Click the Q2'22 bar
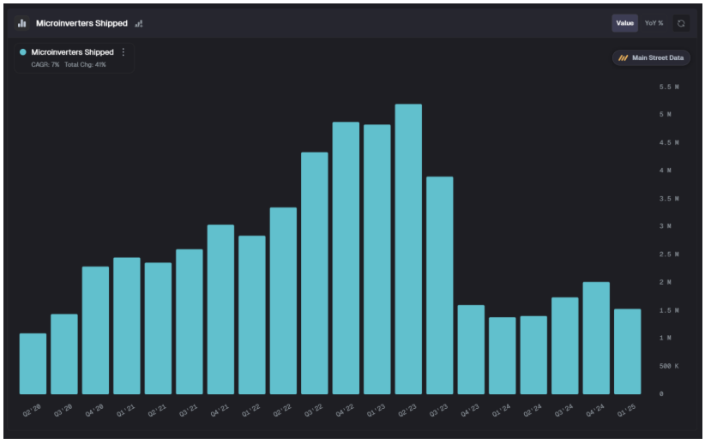This screenshot has height=444, width=705. tap(283, 301)
